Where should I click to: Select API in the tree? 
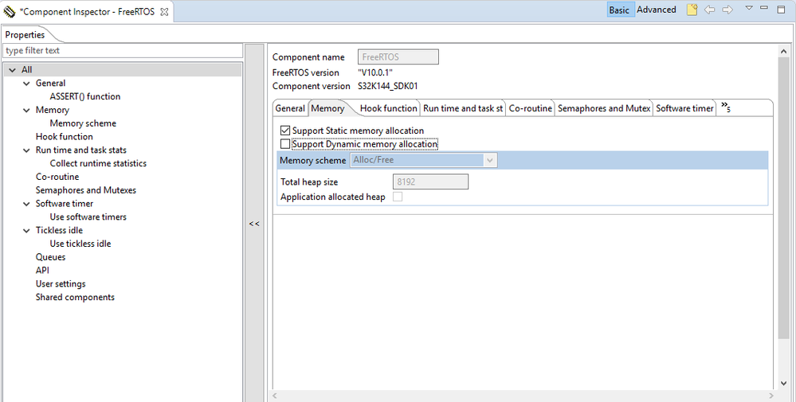(42, 271)
